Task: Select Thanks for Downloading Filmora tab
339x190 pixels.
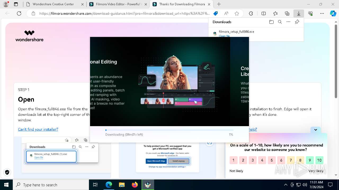Action: pos(182,4)
